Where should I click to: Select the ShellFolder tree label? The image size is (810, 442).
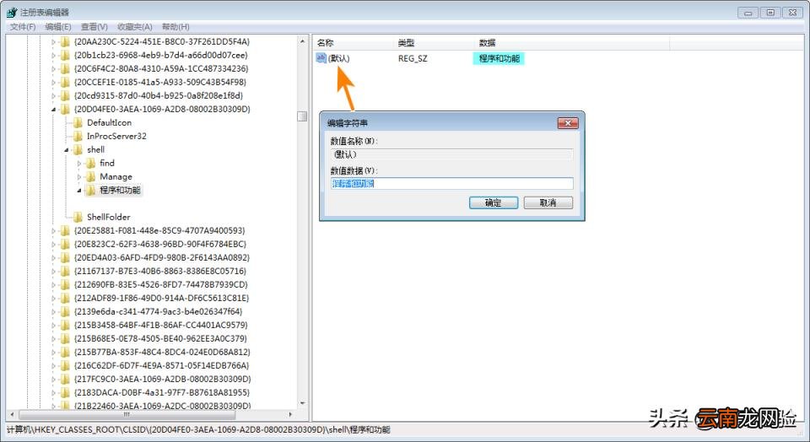point(109,217)
